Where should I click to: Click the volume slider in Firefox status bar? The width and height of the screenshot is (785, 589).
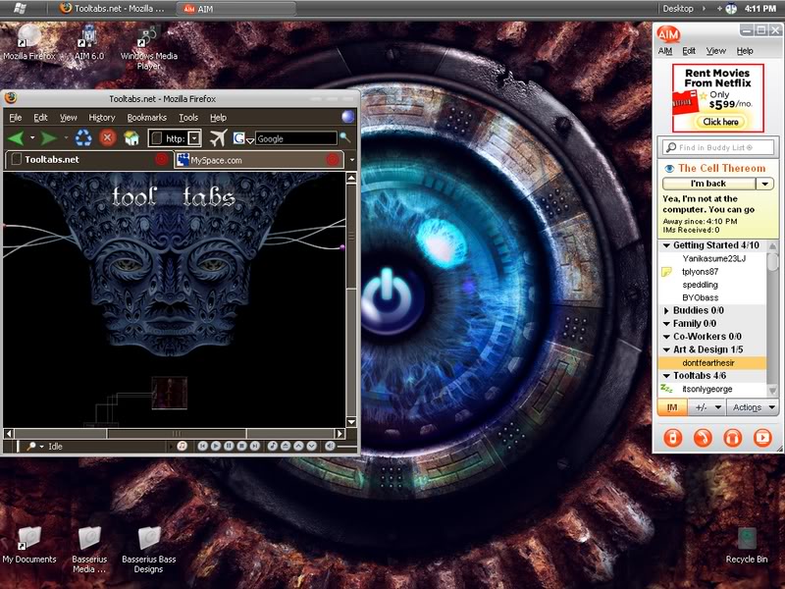coord(347,446)
